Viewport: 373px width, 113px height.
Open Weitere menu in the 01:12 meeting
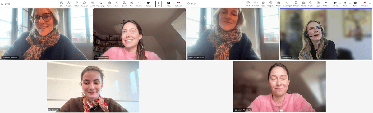click(x=139, y=4)
